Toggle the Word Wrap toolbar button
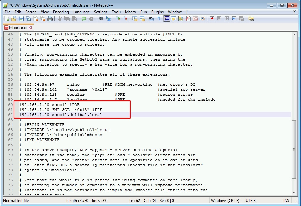Viewport: 301px width, 206px height. pos(152,19)
